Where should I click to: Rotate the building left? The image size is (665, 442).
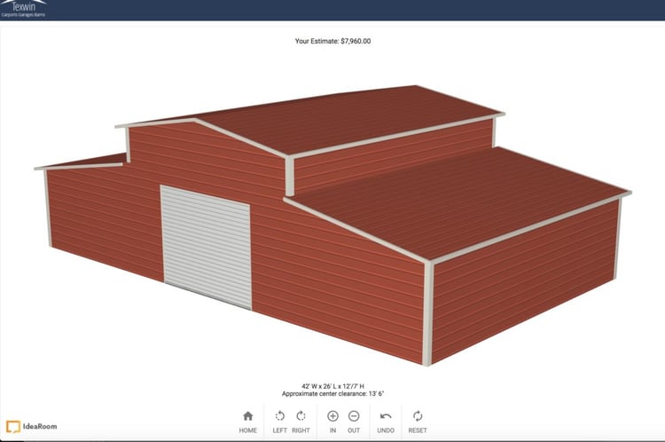pyautogui.click(x=279, y=416)
